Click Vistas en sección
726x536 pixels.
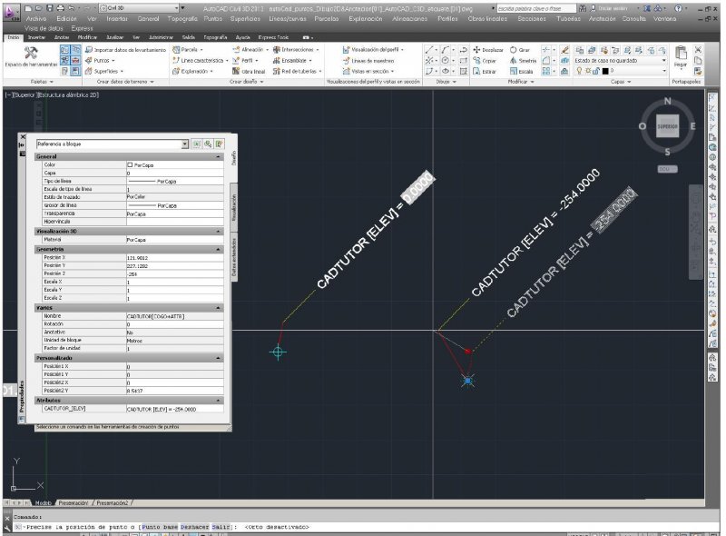click(x=368, y=72)
